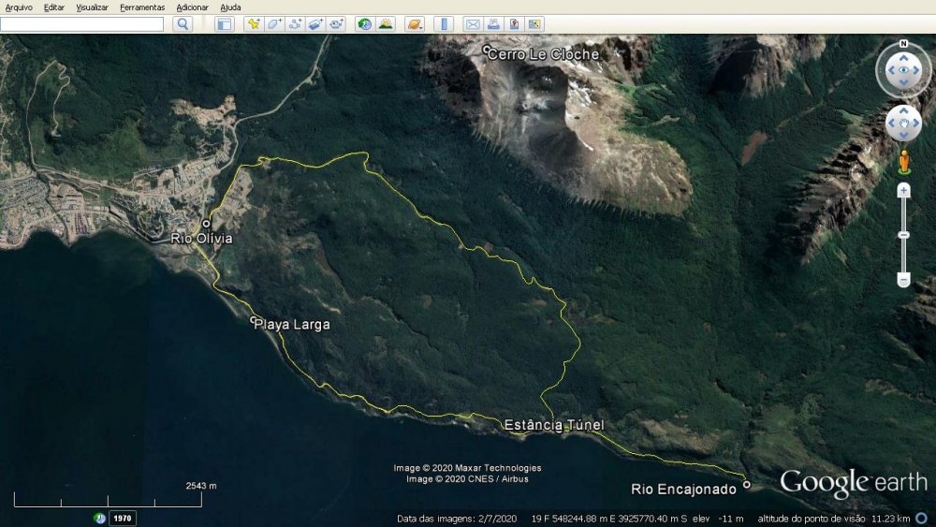Toggle sunlight across the landscape

386,24
